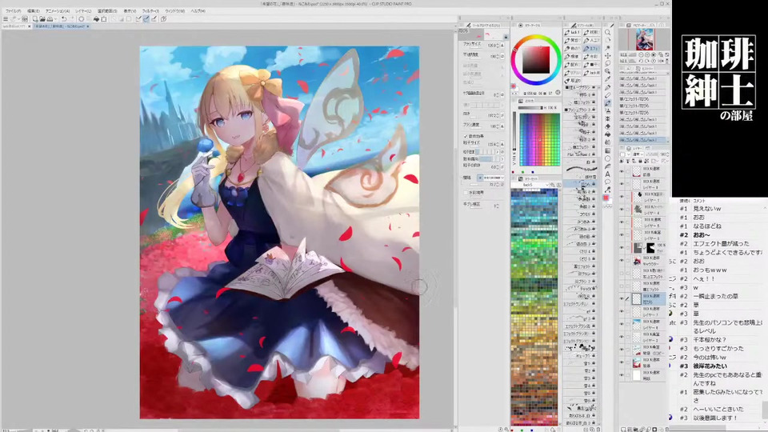Select the highlighted Brush tool
The height and width of the screenshot is (432, 768).
tap(607, 103)
